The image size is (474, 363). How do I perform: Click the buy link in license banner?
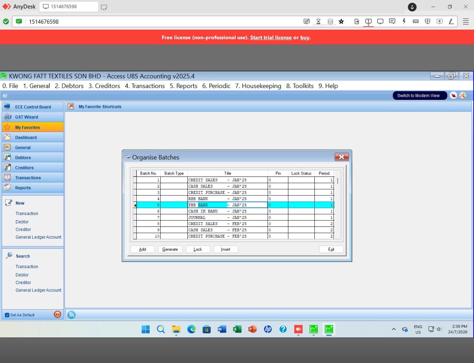pos(305,37)
